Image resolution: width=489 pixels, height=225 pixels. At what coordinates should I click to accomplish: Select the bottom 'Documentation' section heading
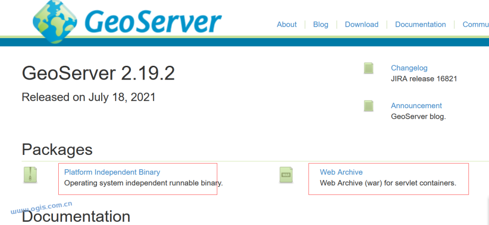click(76, 216)
